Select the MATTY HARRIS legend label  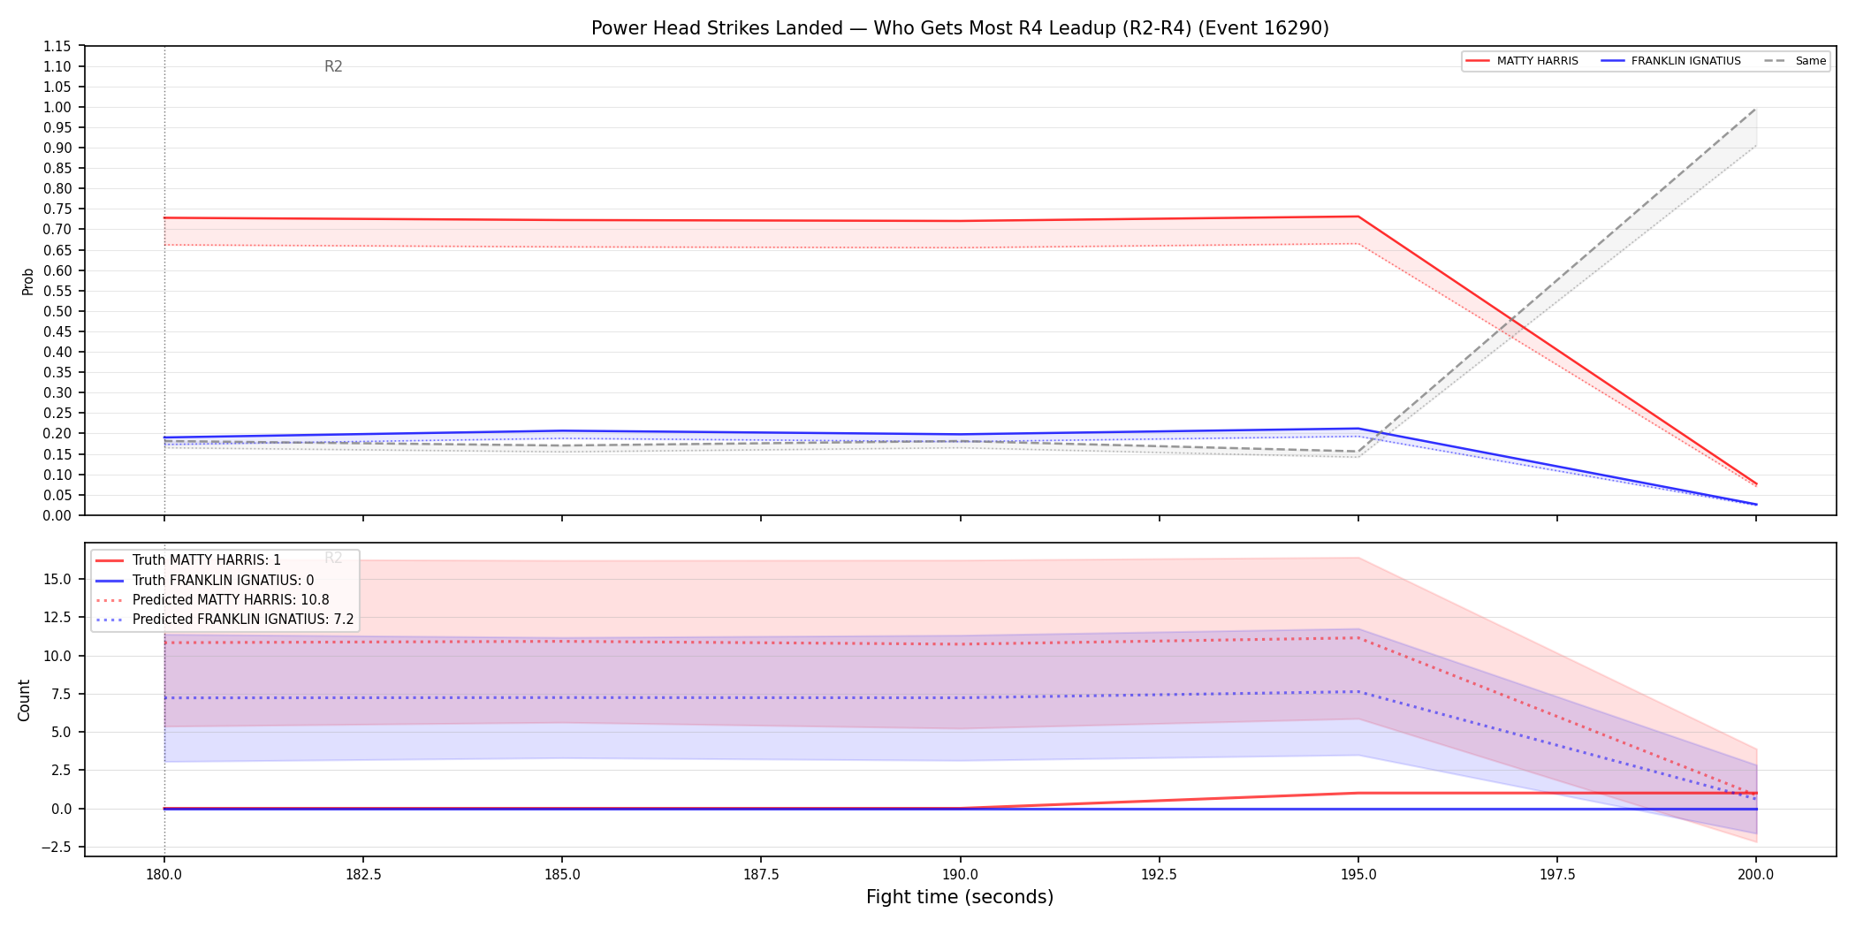coord(1537,61)
